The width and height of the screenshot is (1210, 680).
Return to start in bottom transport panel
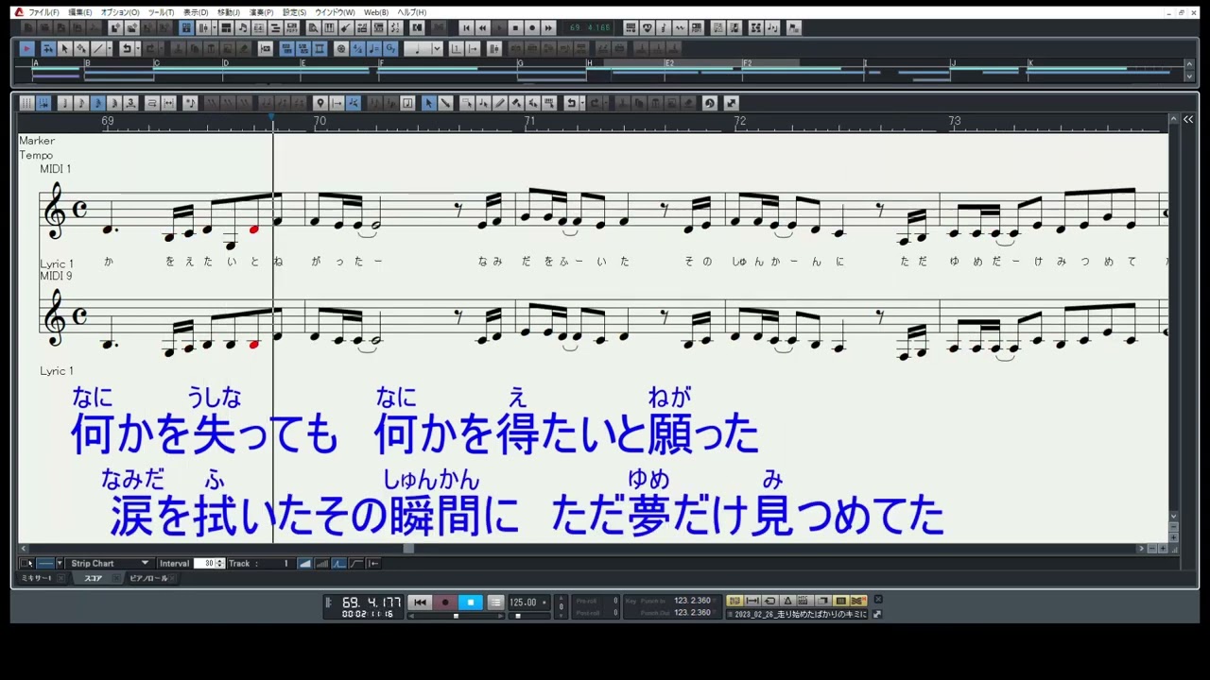(420, 603)
